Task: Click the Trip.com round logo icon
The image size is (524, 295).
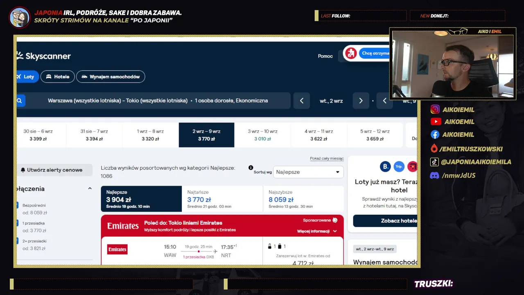Action: tap(399, 166)
